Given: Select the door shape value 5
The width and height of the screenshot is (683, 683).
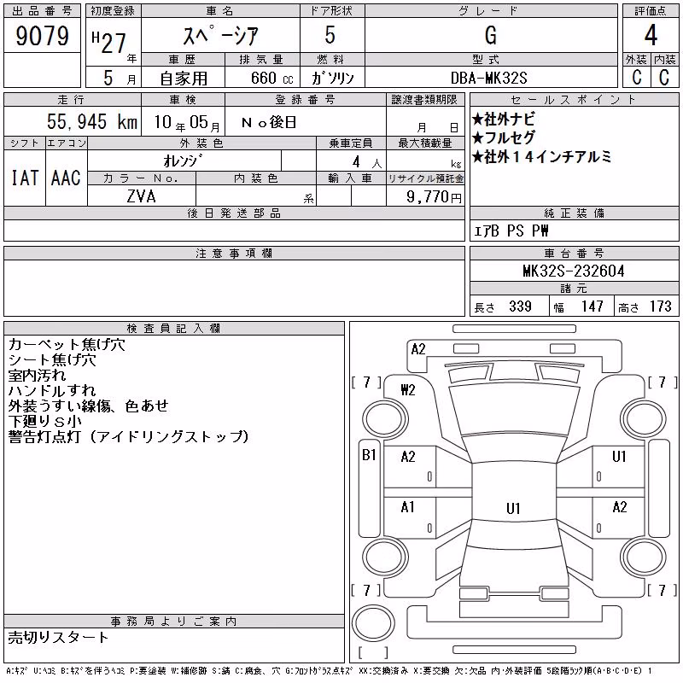Looking at the screenshot, I should tap(330, 35).
